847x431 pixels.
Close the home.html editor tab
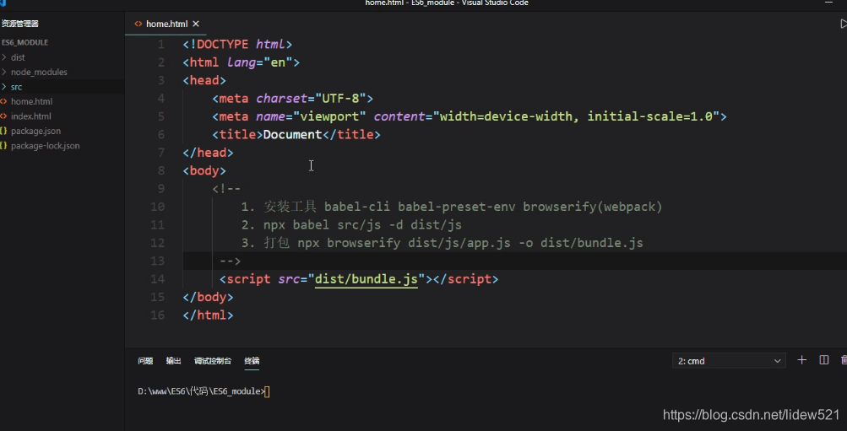(196, 24)
